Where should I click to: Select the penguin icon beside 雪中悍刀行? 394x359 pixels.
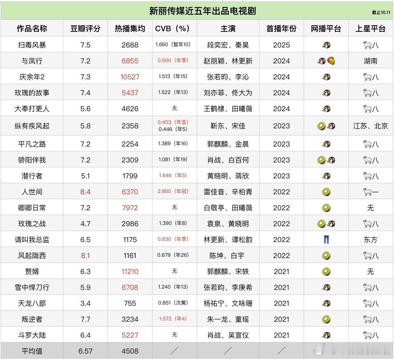coord(325,287)
